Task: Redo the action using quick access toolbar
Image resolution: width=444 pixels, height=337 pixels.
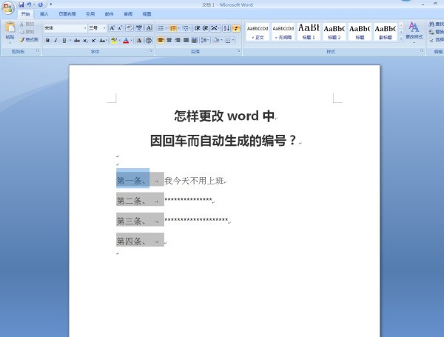Action: pyautogui.click(x=41, y=5)
